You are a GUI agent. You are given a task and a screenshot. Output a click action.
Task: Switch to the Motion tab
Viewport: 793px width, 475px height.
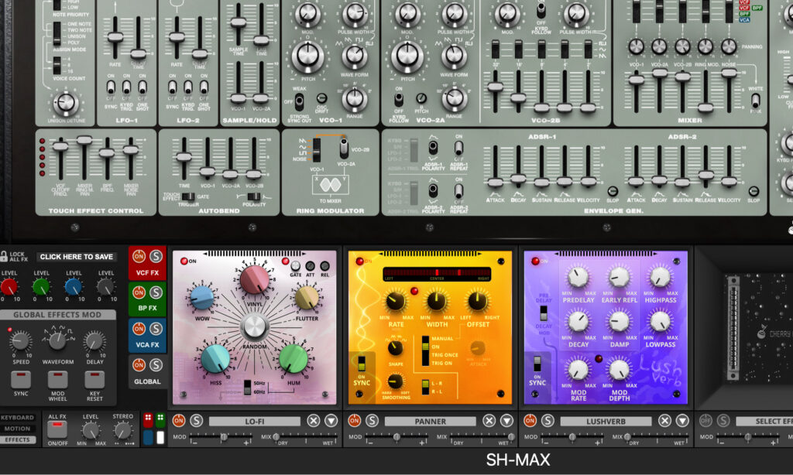(17, 429)
